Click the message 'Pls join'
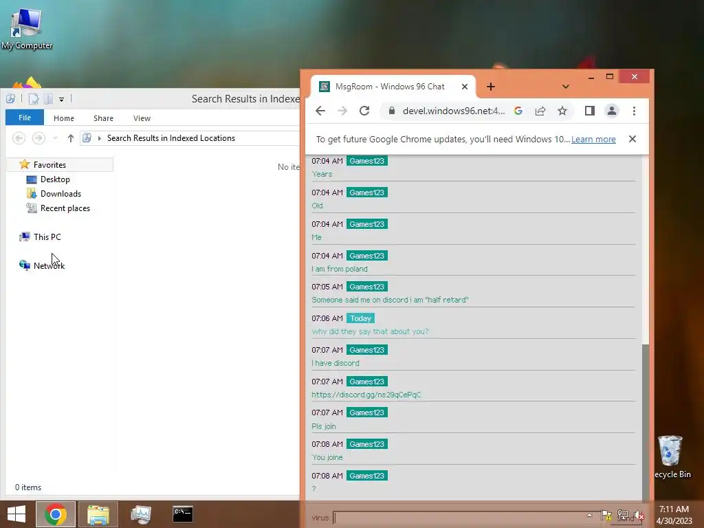This screenshot has width=704, height=528. 324,426
